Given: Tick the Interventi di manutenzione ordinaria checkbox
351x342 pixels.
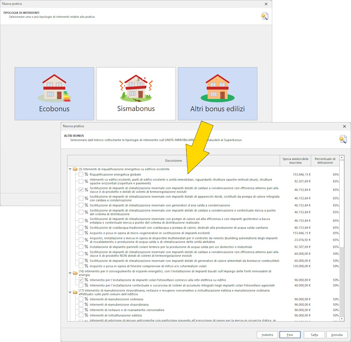Looking at the screenshot, I should coord(81,299).
